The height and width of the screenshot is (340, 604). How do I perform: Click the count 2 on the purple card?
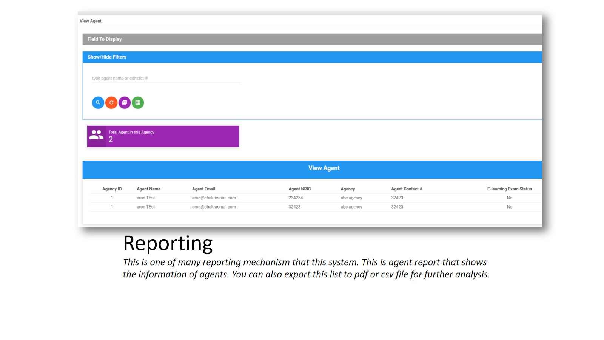coord(111,139)
